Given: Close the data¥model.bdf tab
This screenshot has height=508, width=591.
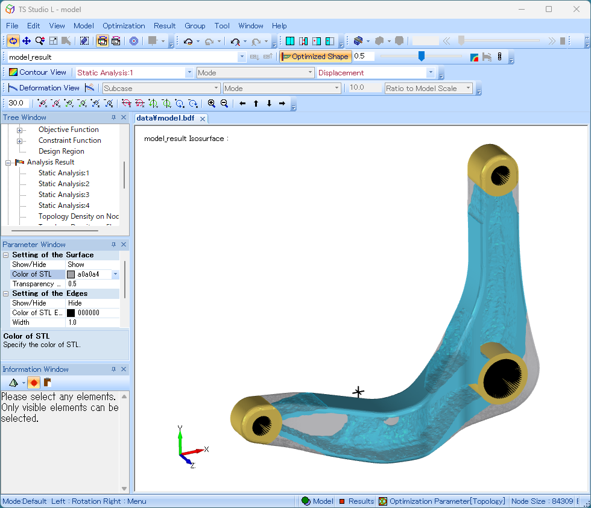Looking at the screenshot, I should click(203, 119).
